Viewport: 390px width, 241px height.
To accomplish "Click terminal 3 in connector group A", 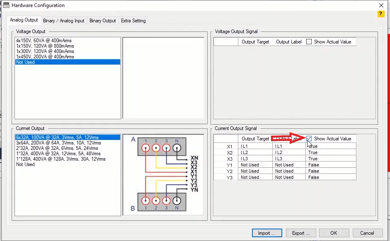I will (166, 147).
